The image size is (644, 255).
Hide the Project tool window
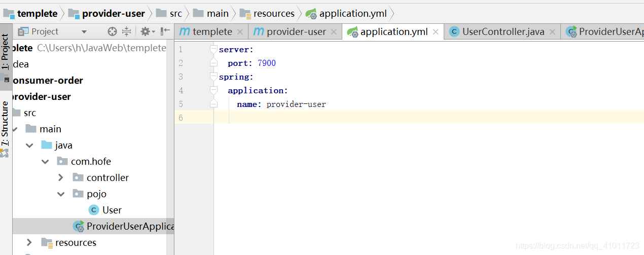[165, 31]
